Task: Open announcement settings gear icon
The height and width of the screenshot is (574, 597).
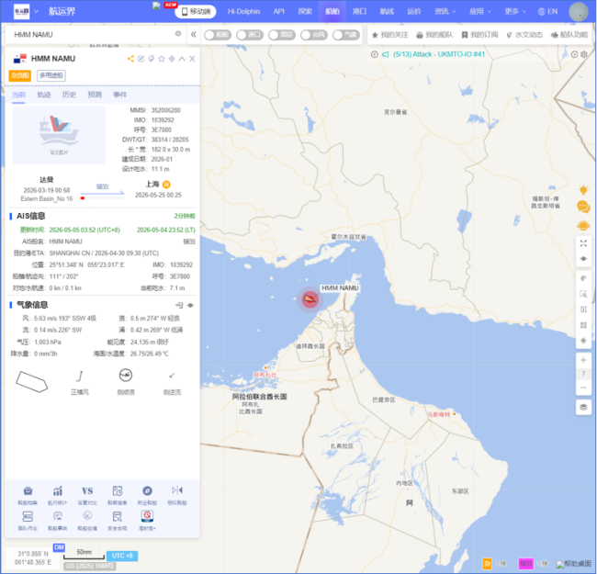Action: click(584, 54)
